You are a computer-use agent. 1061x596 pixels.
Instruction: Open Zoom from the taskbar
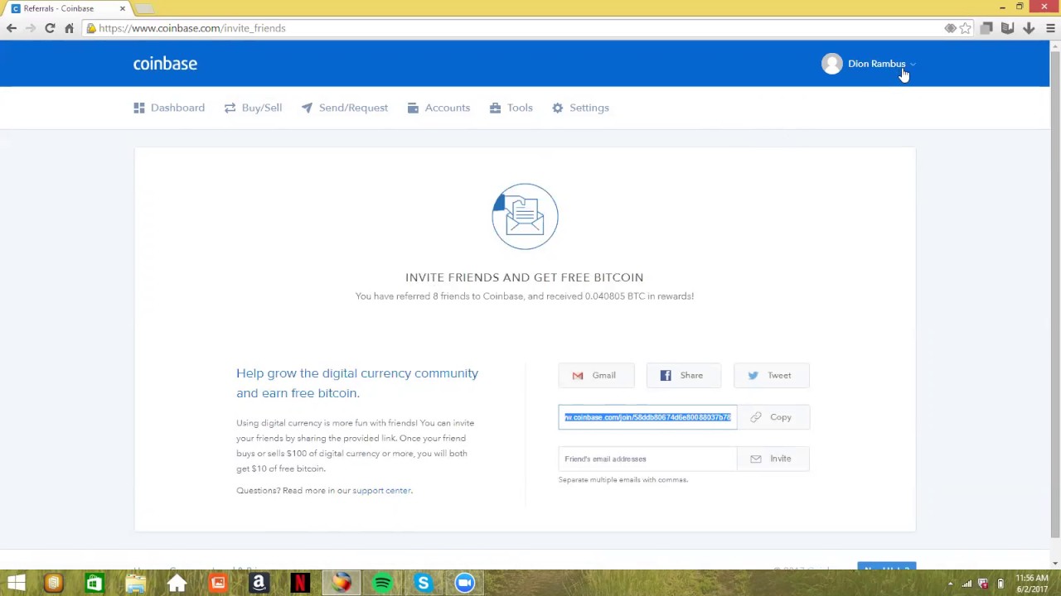coord(464,584)
